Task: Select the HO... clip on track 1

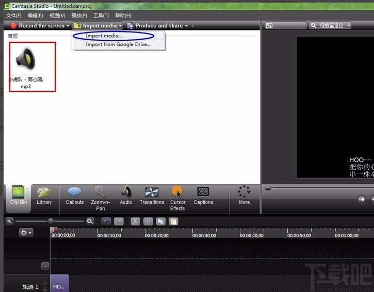Action: 59,283
